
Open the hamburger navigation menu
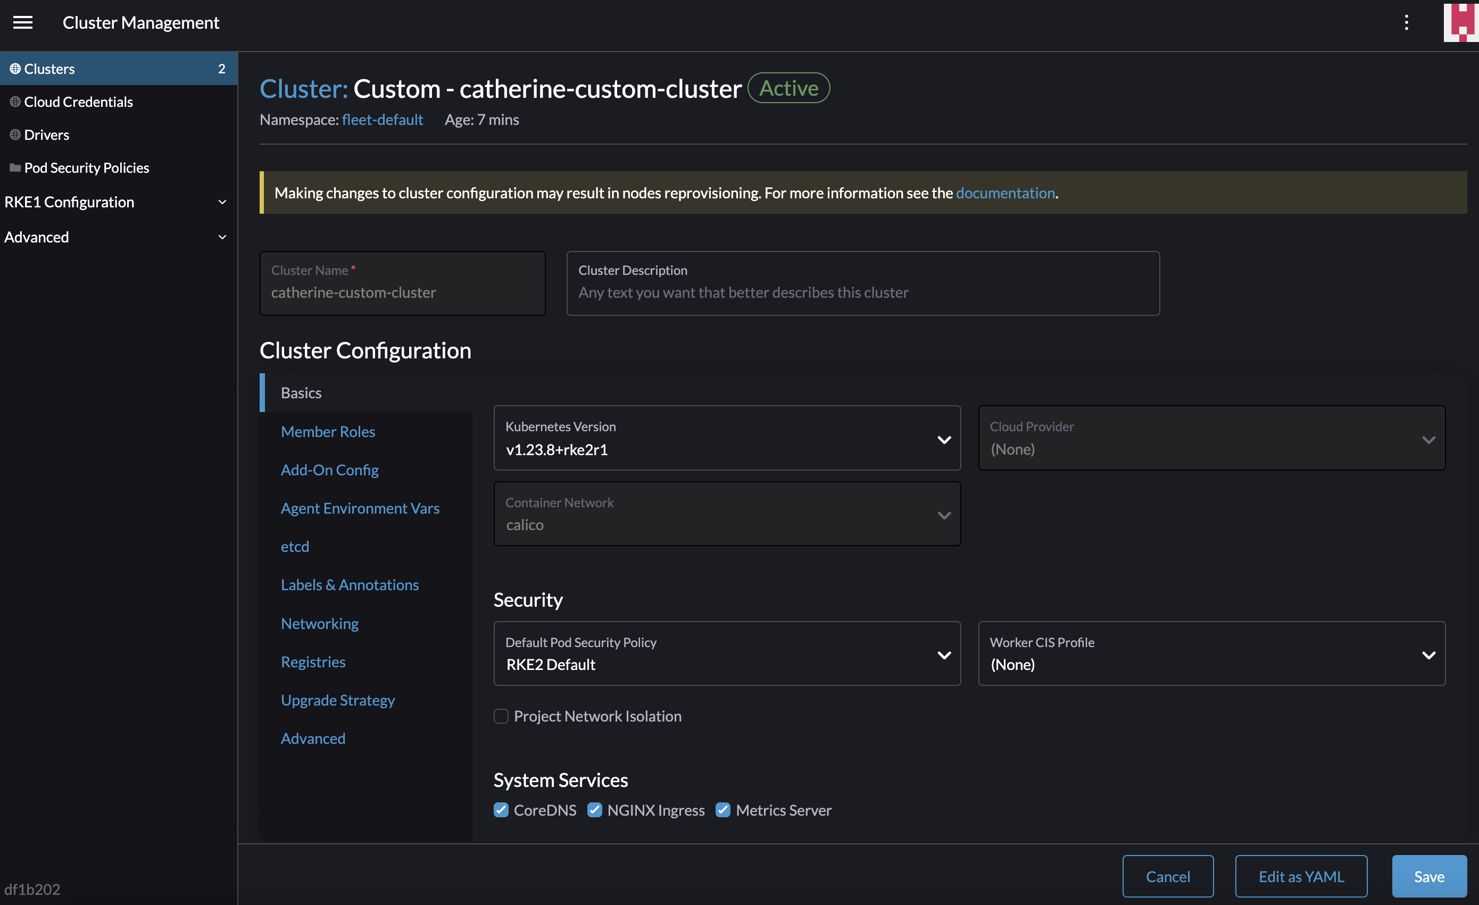(23, 22)
